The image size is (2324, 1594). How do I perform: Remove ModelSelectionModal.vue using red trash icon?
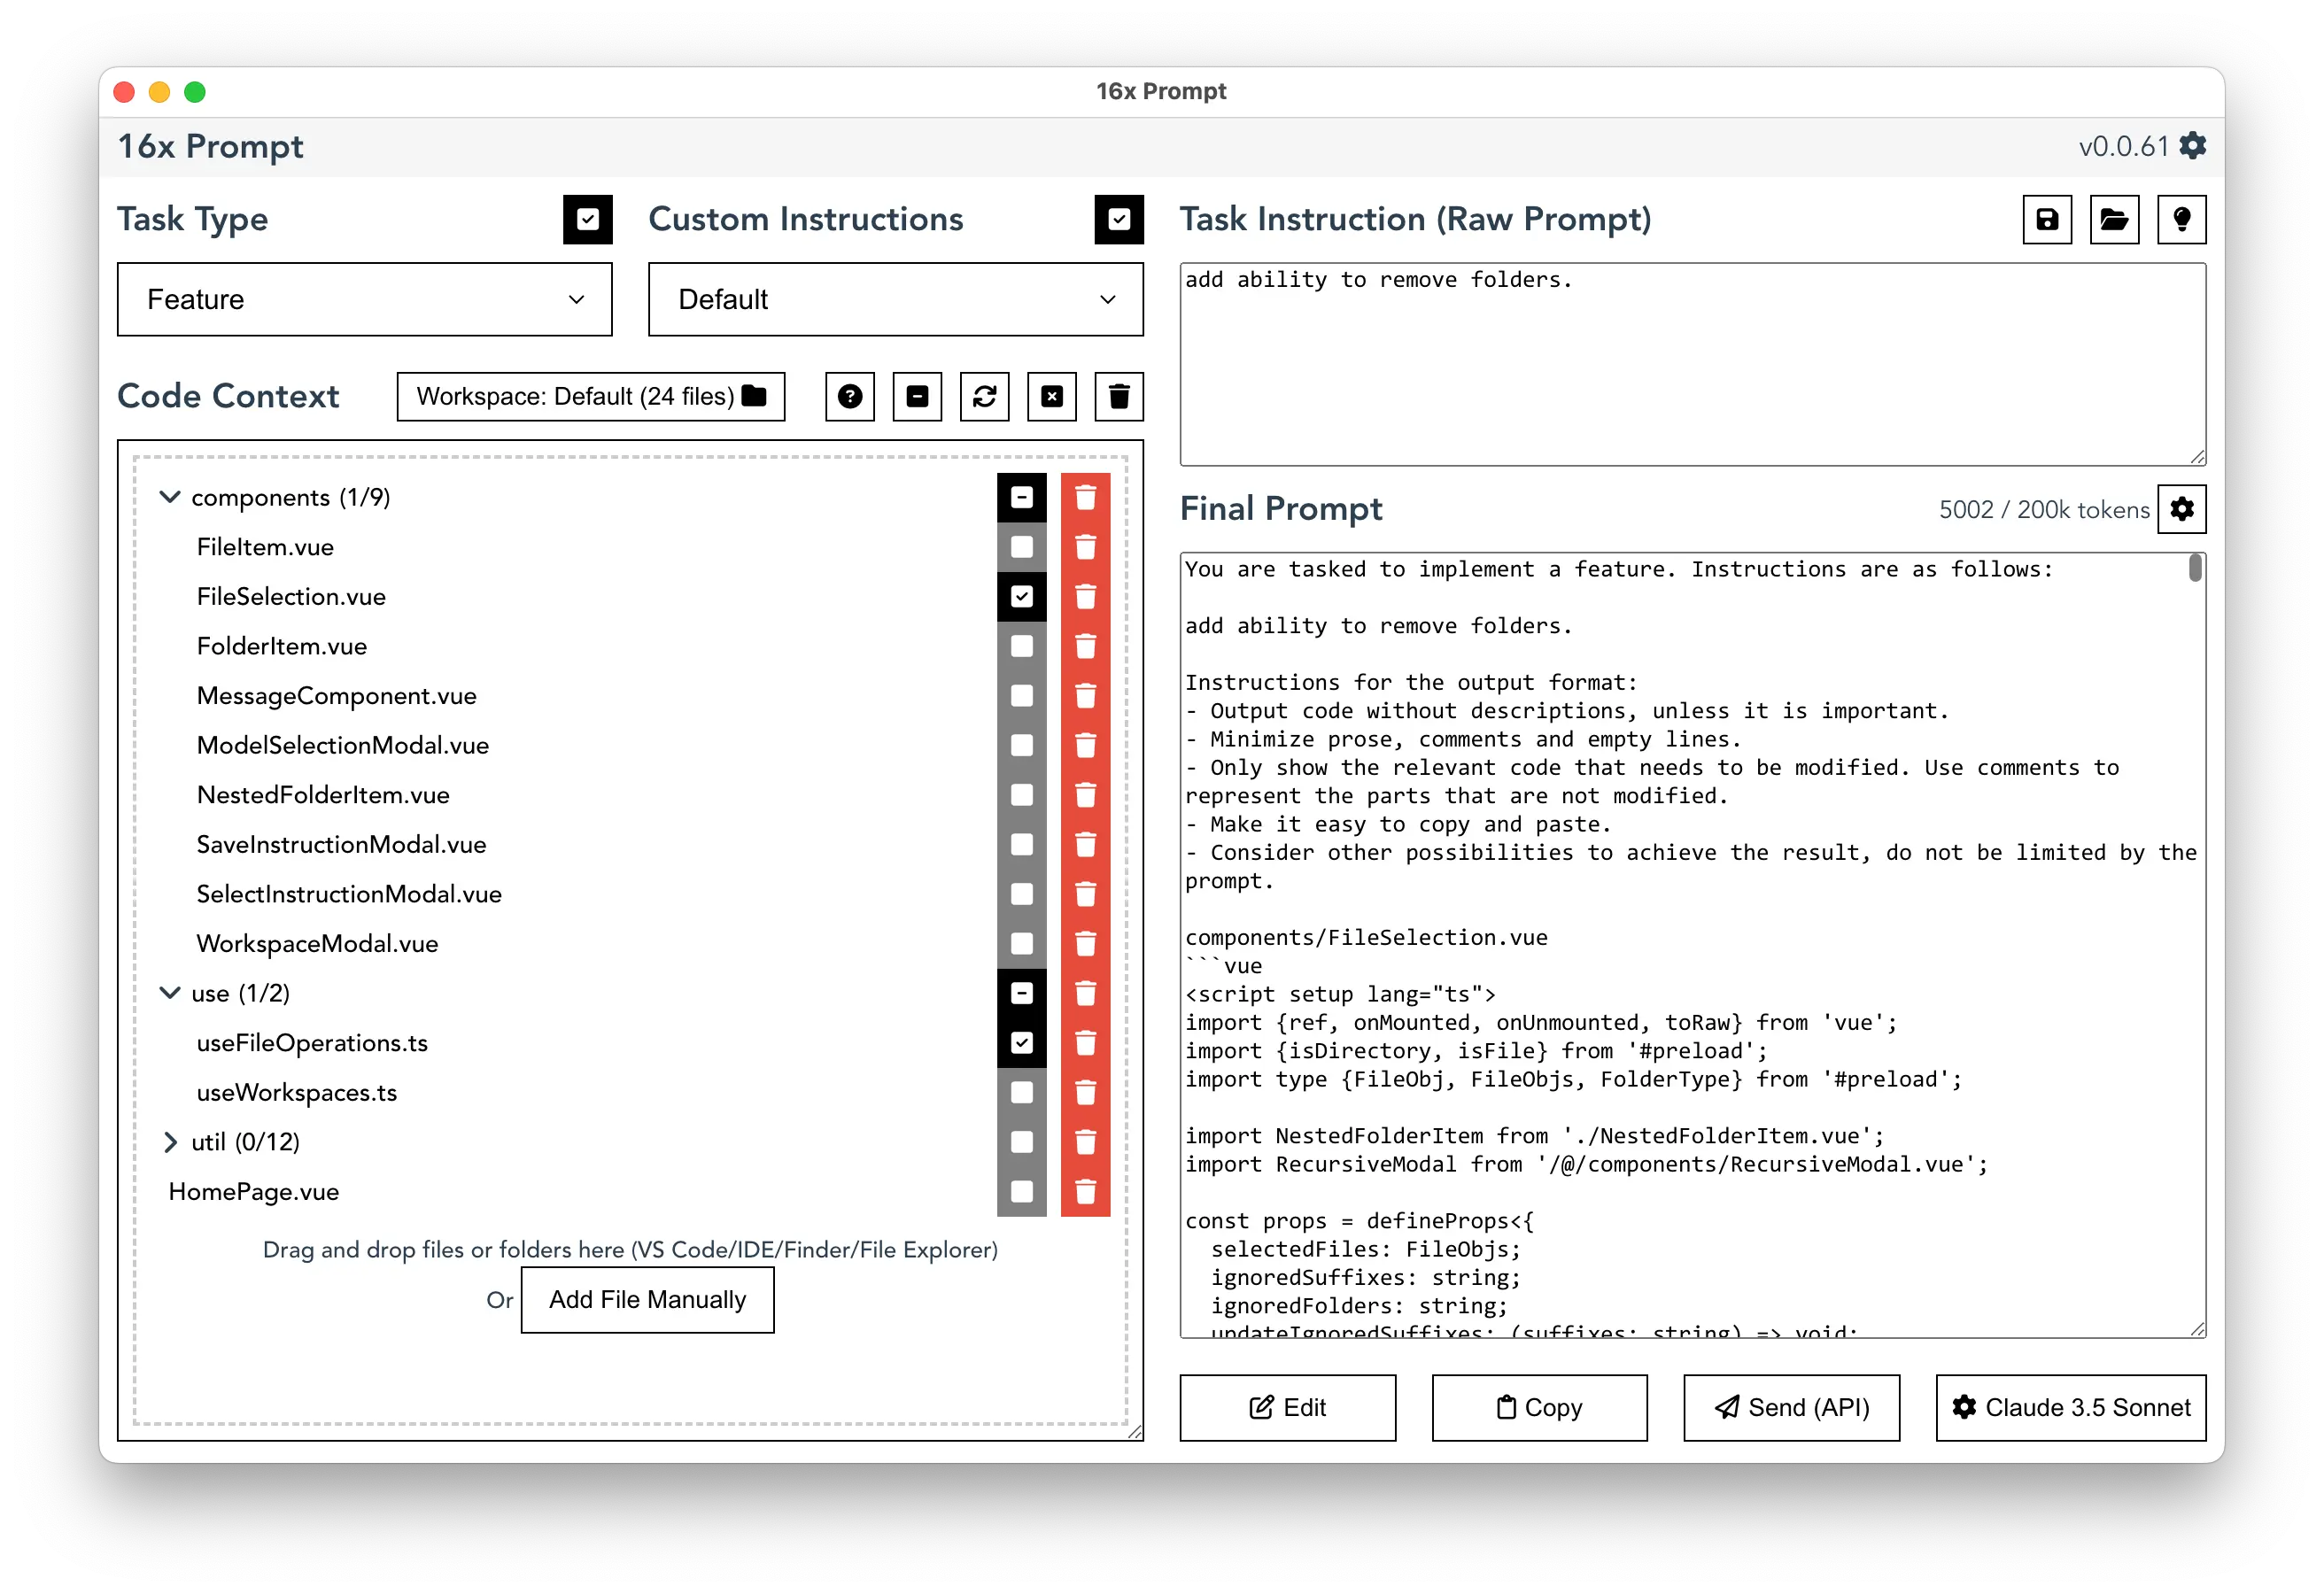click(x=1085, y=745)
